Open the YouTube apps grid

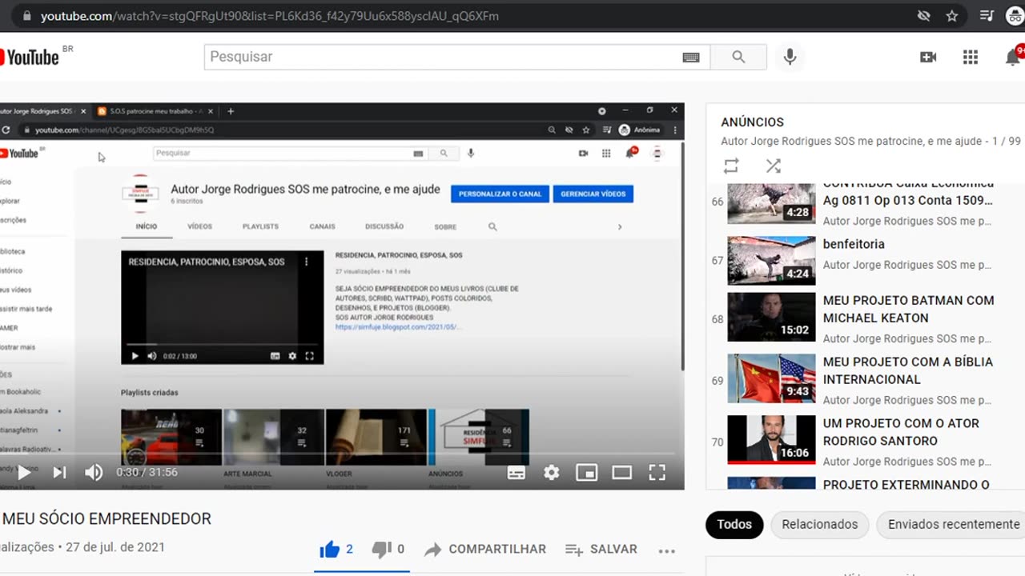(x=971, y=57)
